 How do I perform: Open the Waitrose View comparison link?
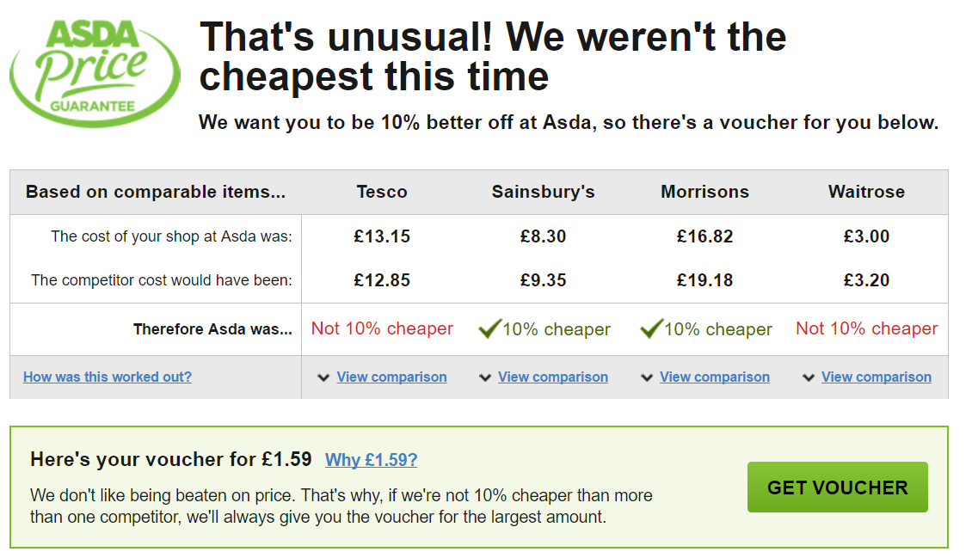[877, 377]
